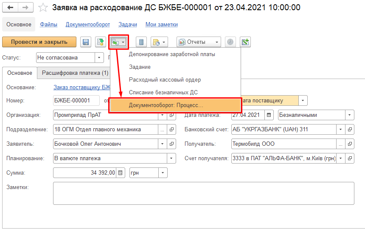Image resolution: width=365 pixels, height=232 pixels.
Task: Expand the Статус dropdown
Action: (x=99, y=57)
